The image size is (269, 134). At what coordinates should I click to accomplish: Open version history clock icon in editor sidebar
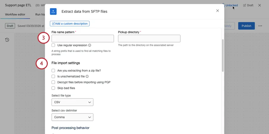point(7,40)
